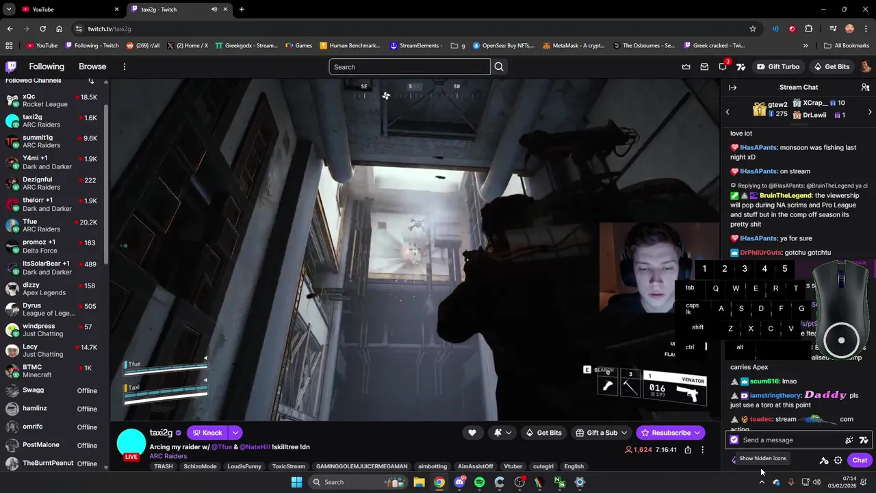The image size is (876, 493).
Task: Mute the taxi2g Twitch tab audio
Action: coord(214,9)
